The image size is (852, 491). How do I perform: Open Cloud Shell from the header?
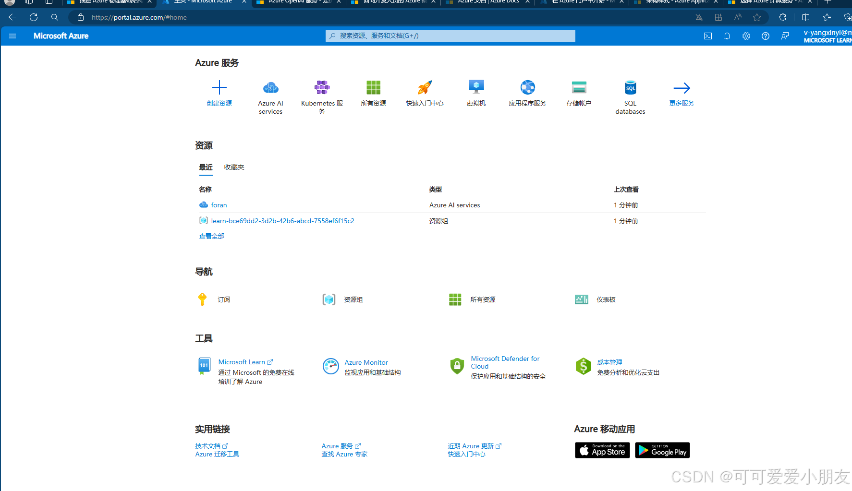coord(708,36)
